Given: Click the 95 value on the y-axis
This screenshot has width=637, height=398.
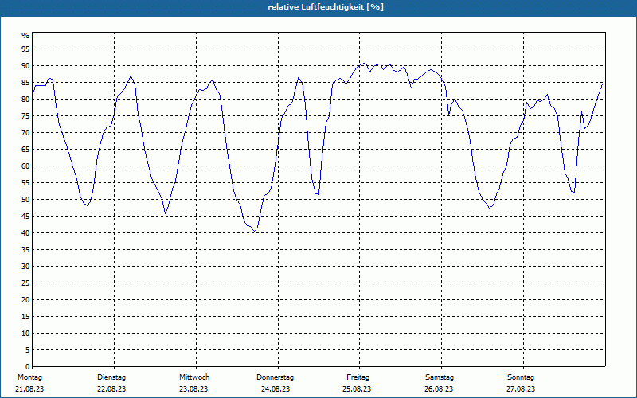Looking at the screenshot, I should 25,49.
